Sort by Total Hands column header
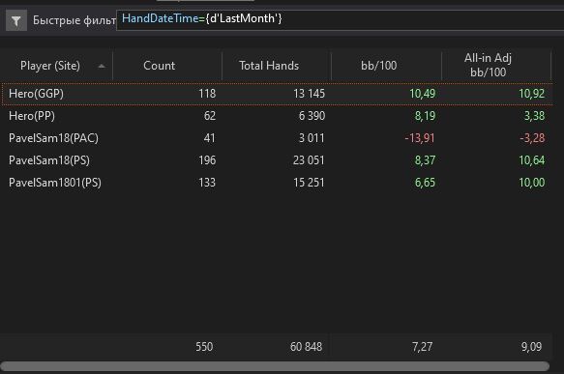564x374 pixels. click(x=277, y=66)
